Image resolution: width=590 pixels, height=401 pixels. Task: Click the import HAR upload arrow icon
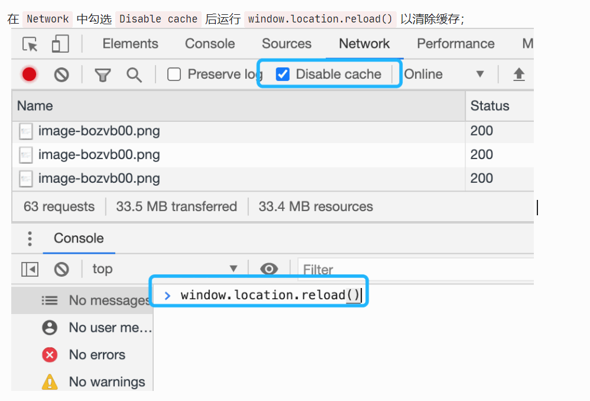518,75
